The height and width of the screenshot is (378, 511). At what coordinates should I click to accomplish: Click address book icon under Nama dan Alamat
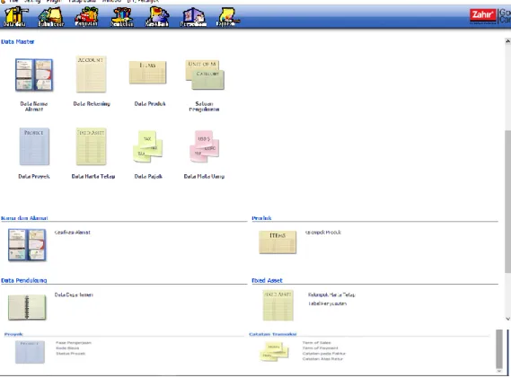pyautogui.click(x=27, y=245)
